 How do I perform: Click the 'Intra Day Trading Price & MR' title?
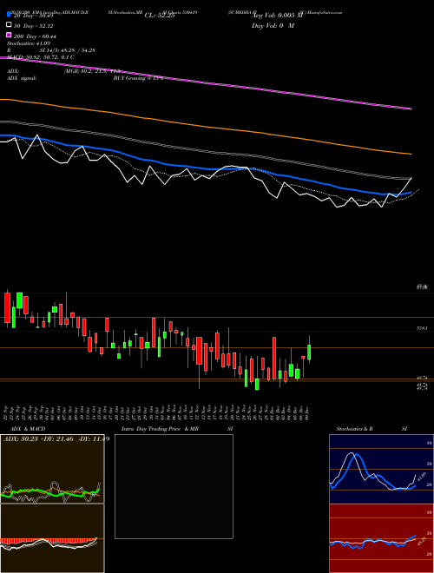tap(160, 429)
